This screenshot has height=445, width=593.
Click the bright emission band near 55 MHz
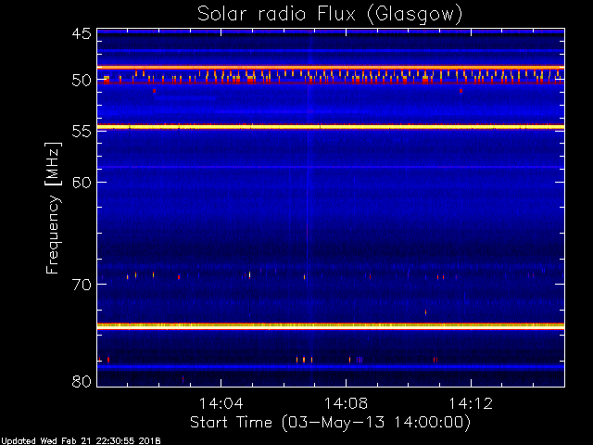click(x=331, y=127)
